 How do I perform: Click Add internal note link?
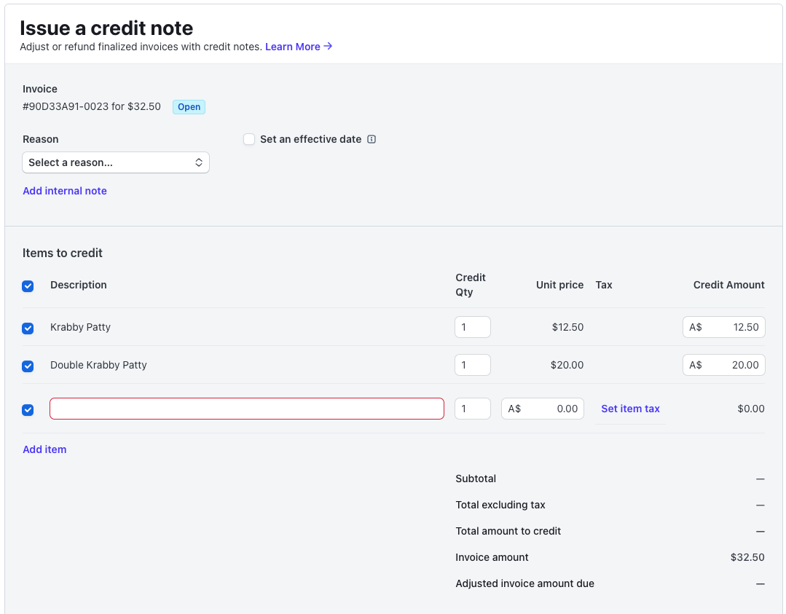(x=65, y=191)
